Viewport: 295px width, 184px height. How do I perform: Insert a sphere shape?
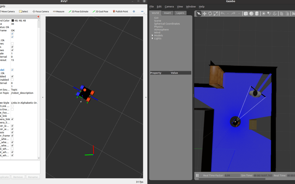pyautogui.click(x=251, y=14)
